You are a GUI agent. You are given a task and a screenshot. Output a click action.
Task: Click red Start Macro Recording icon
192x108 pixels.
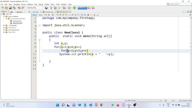coord(88,15)
